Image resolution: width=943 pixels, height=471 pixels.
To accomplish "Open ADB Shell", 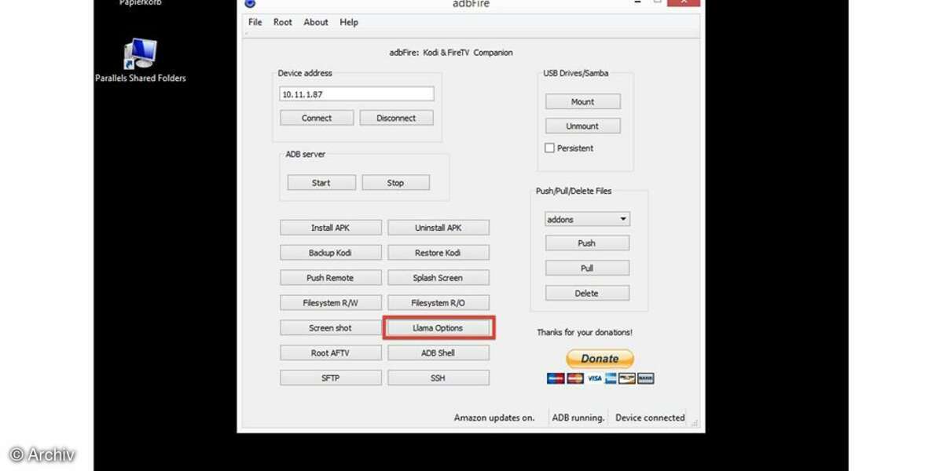I will point(438,353).
